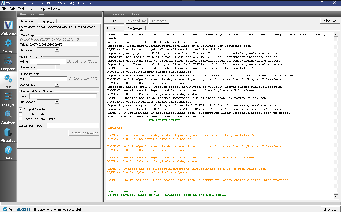Click the log scrollbar down arrow
The width and height of the screenshot is (341, 213).
pyautogui.click(x=336, y=196)
